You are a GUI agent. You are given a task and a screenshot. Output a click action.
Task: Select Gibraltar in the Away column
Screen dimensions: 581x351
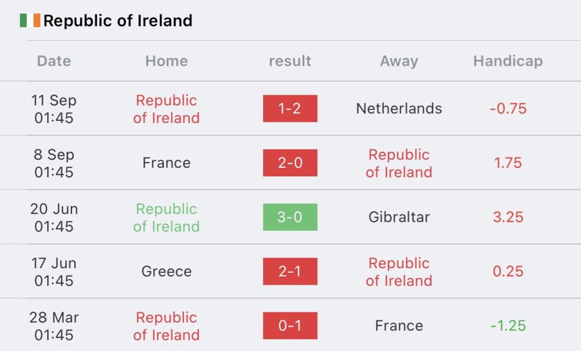[399, 217]
